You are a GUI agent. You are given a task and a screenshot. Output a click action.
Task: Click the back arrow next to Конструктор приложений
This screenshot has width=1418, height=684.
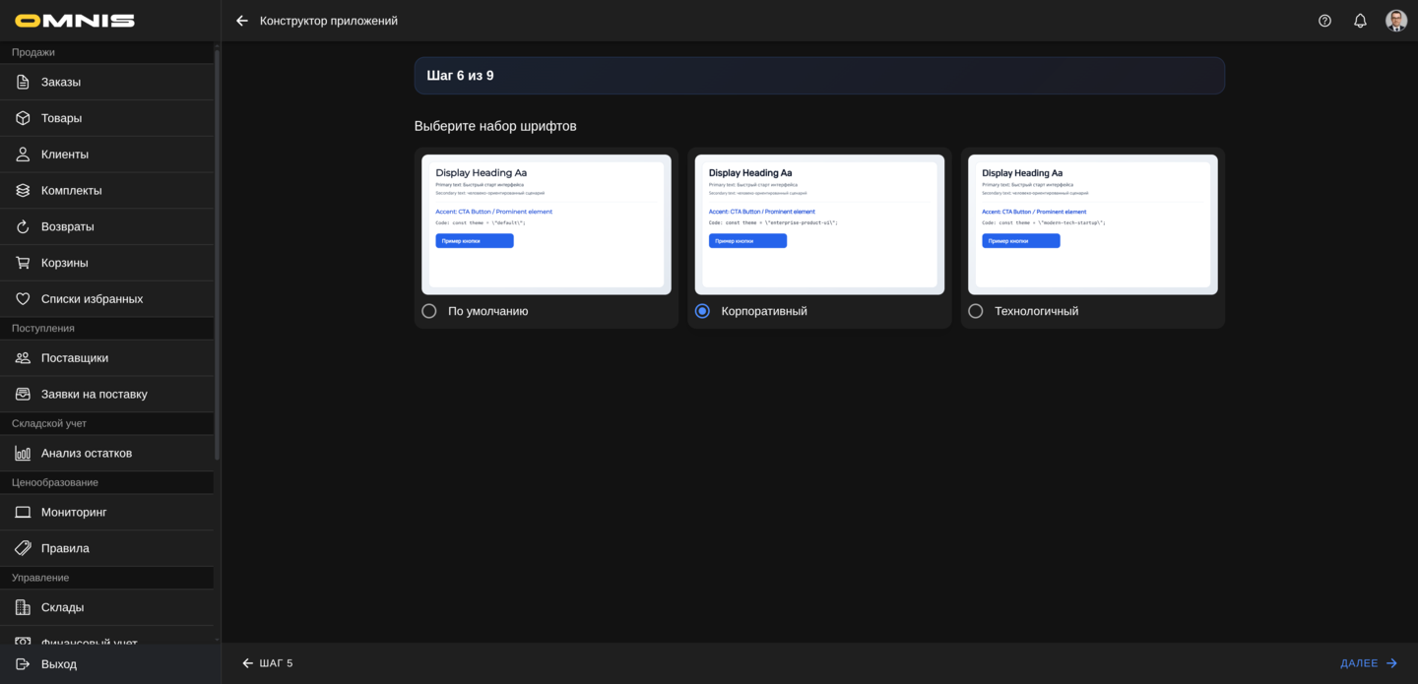point(242,21)
